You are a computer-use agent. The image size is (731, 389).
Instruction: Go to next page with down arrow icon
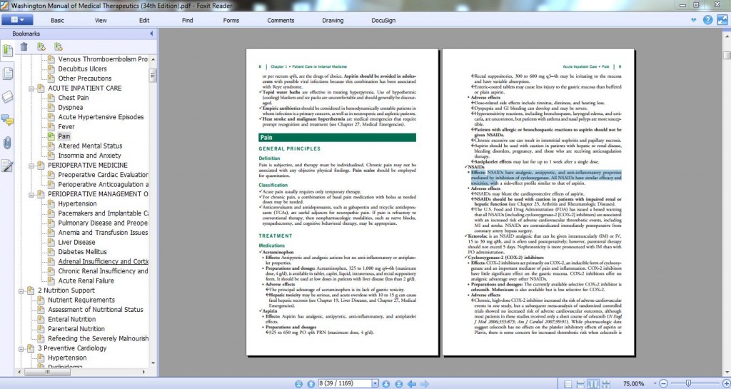click(x=386, y=384)
